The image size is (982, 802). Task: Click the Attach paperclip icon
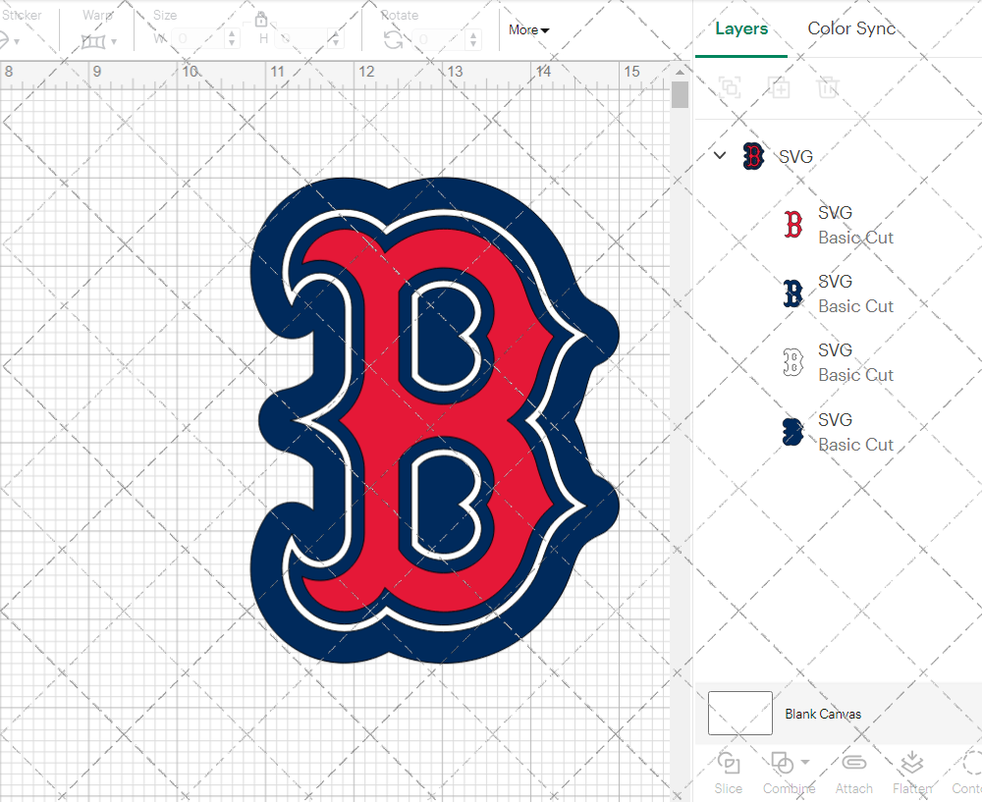pyautogui.click(x=853, y=764)
